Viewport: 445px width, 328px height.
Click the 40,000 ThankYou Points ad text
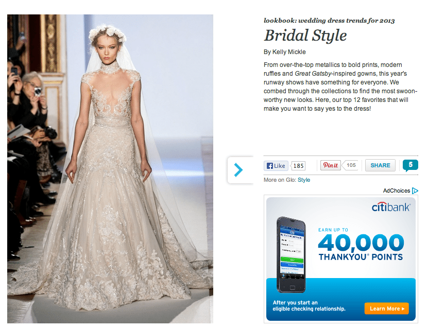[x=361, y=246]
